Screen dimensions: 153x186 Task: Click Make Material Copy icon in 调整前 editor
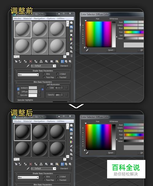[36, 61]
